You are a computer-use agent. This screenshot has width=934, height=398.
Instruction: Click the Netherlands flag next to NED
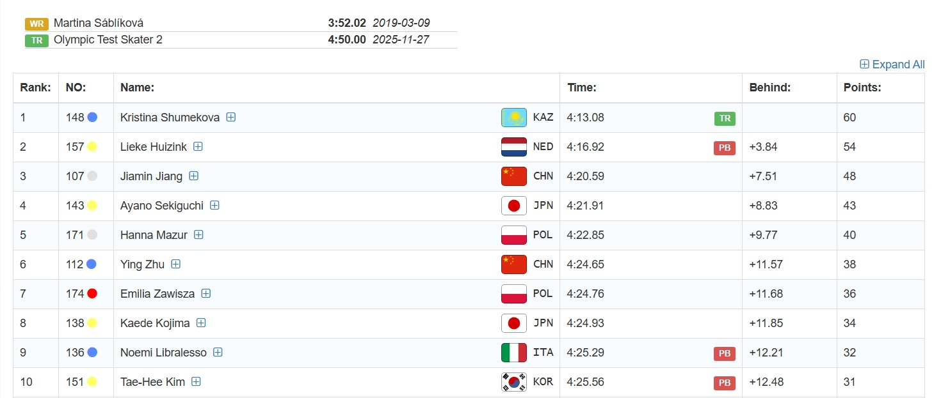513,147
